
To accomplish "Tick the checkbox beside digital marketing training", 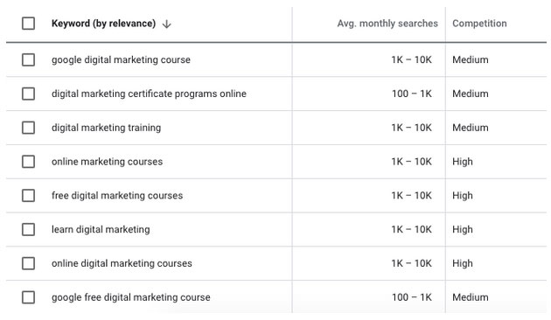I will pyautogui.click(x=28, y=128).
